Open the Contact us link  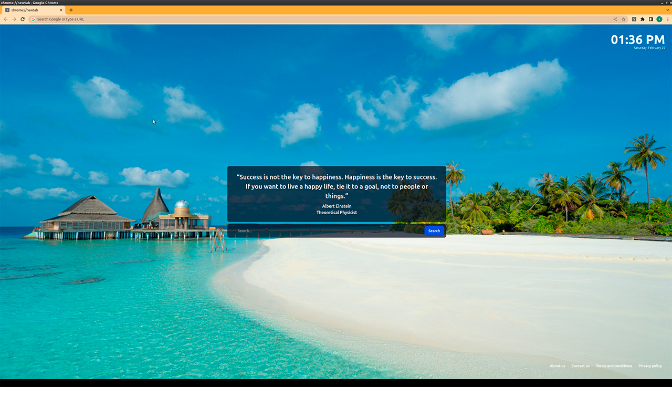[580, 366]
